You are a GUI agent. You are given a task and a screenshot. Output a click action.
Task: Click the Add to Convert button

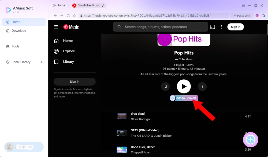coord(184,98)
